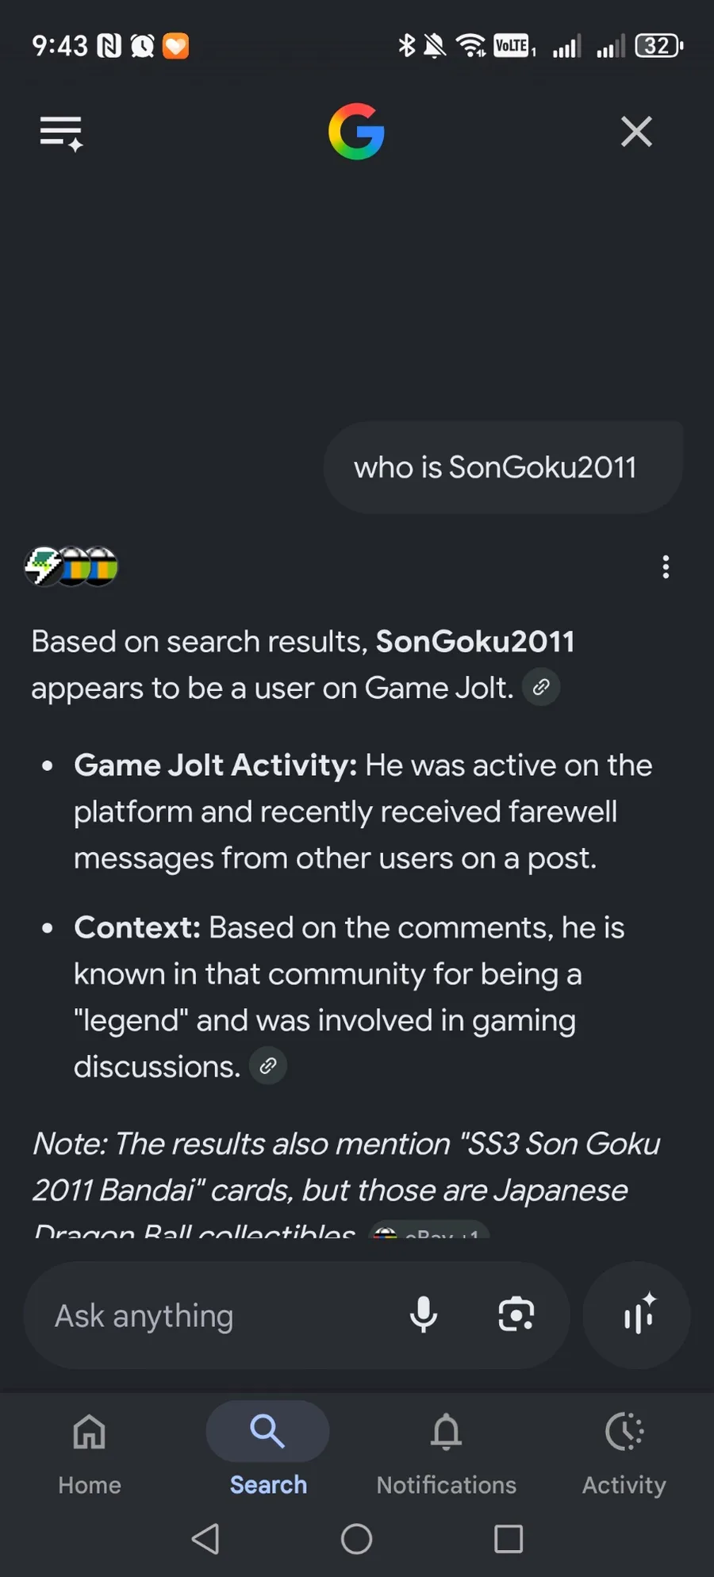The width and height of the screenshot is (714, 1577).
Task: Open recent apps with the square button
Action: [509, 1539]
